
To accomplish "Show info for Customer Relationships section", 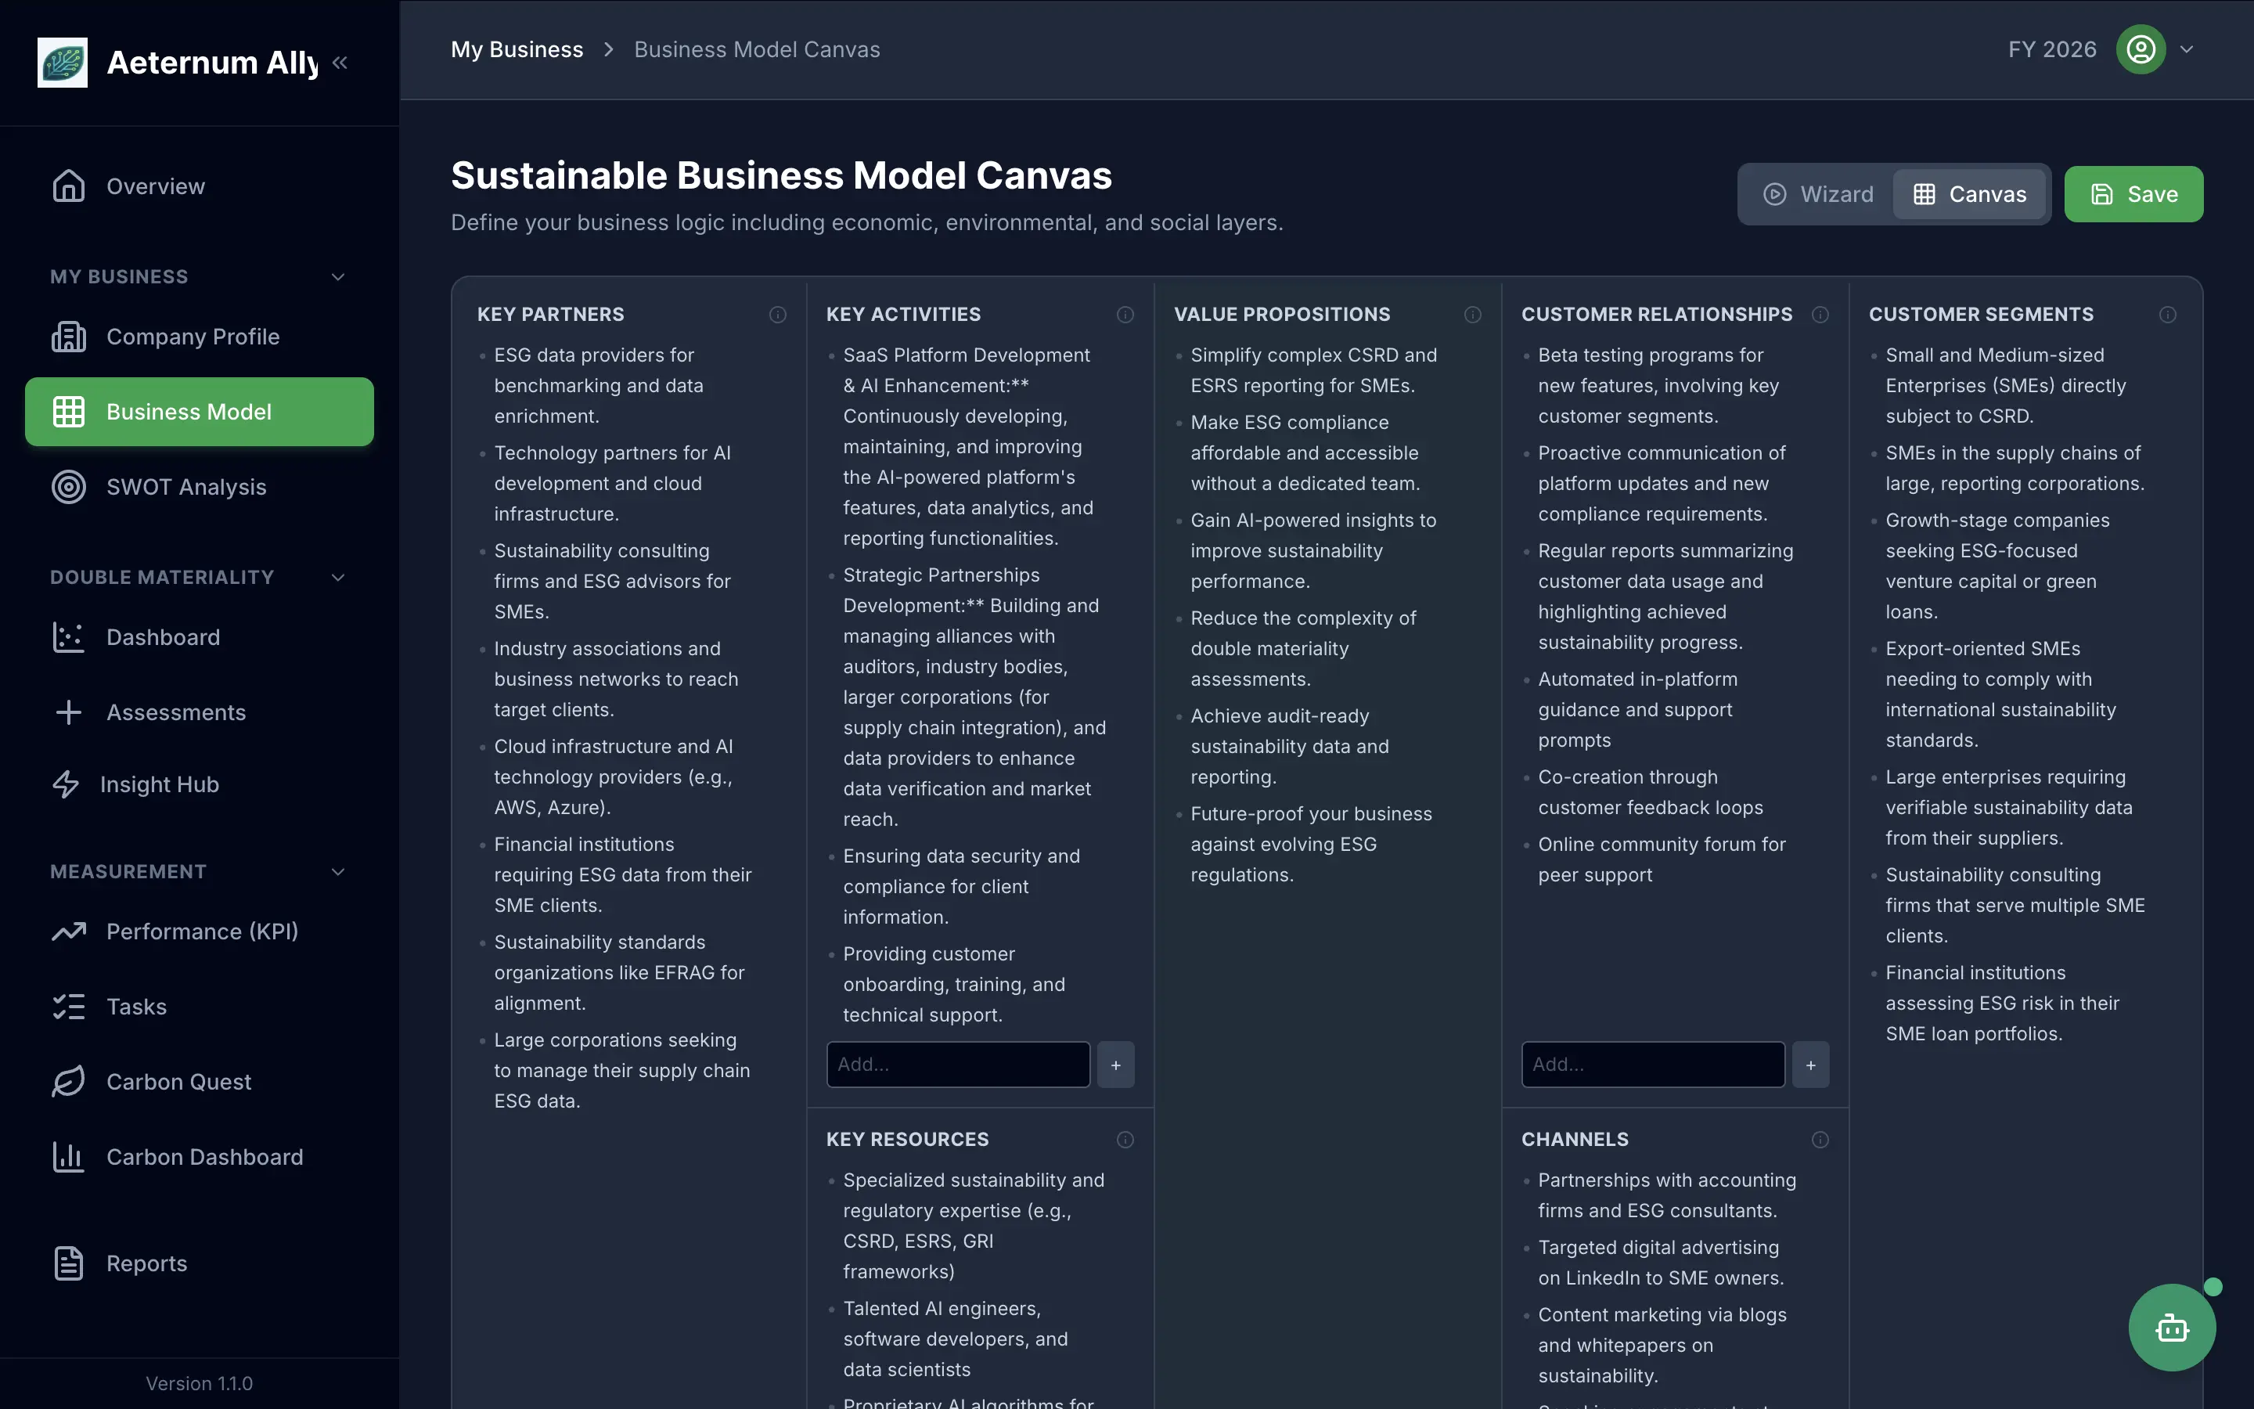I will pos(1820,315).
